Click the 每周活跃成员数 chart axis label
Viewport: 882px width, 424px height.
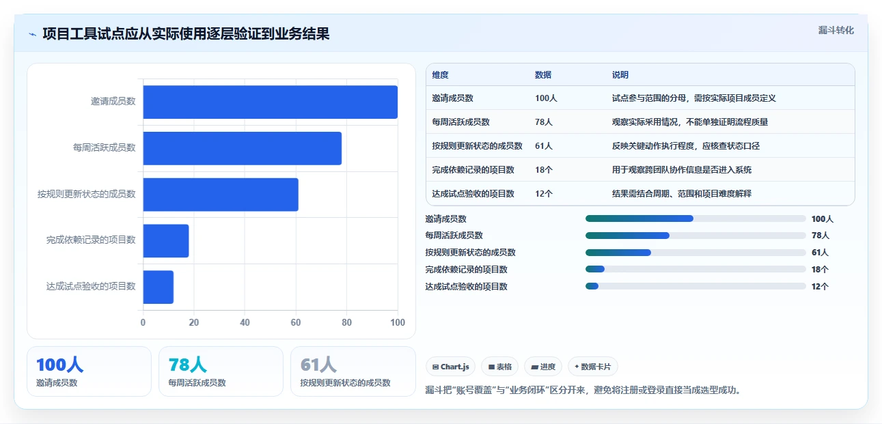(105, 147)
